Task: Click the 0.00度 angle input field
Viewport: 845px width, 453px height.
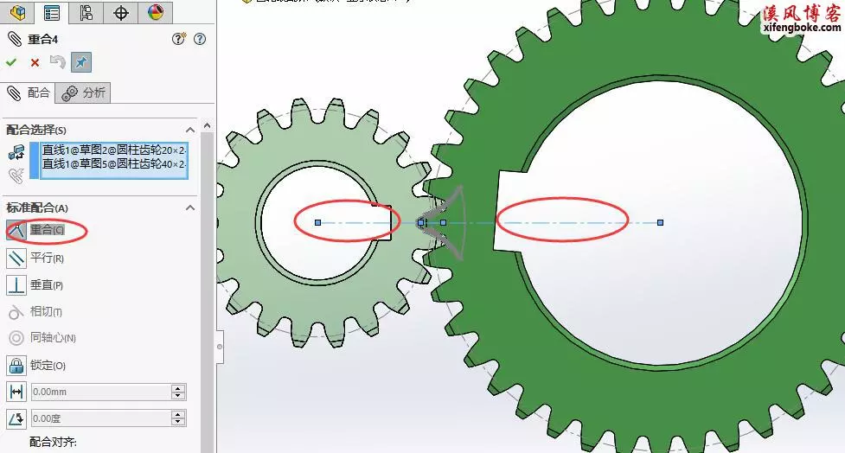Action: [x=101, y=418]
